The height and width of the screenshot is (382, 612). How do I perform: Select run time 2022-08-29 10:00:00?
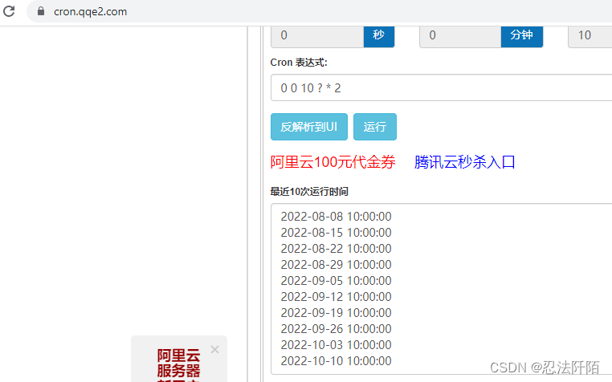point(336,265)
